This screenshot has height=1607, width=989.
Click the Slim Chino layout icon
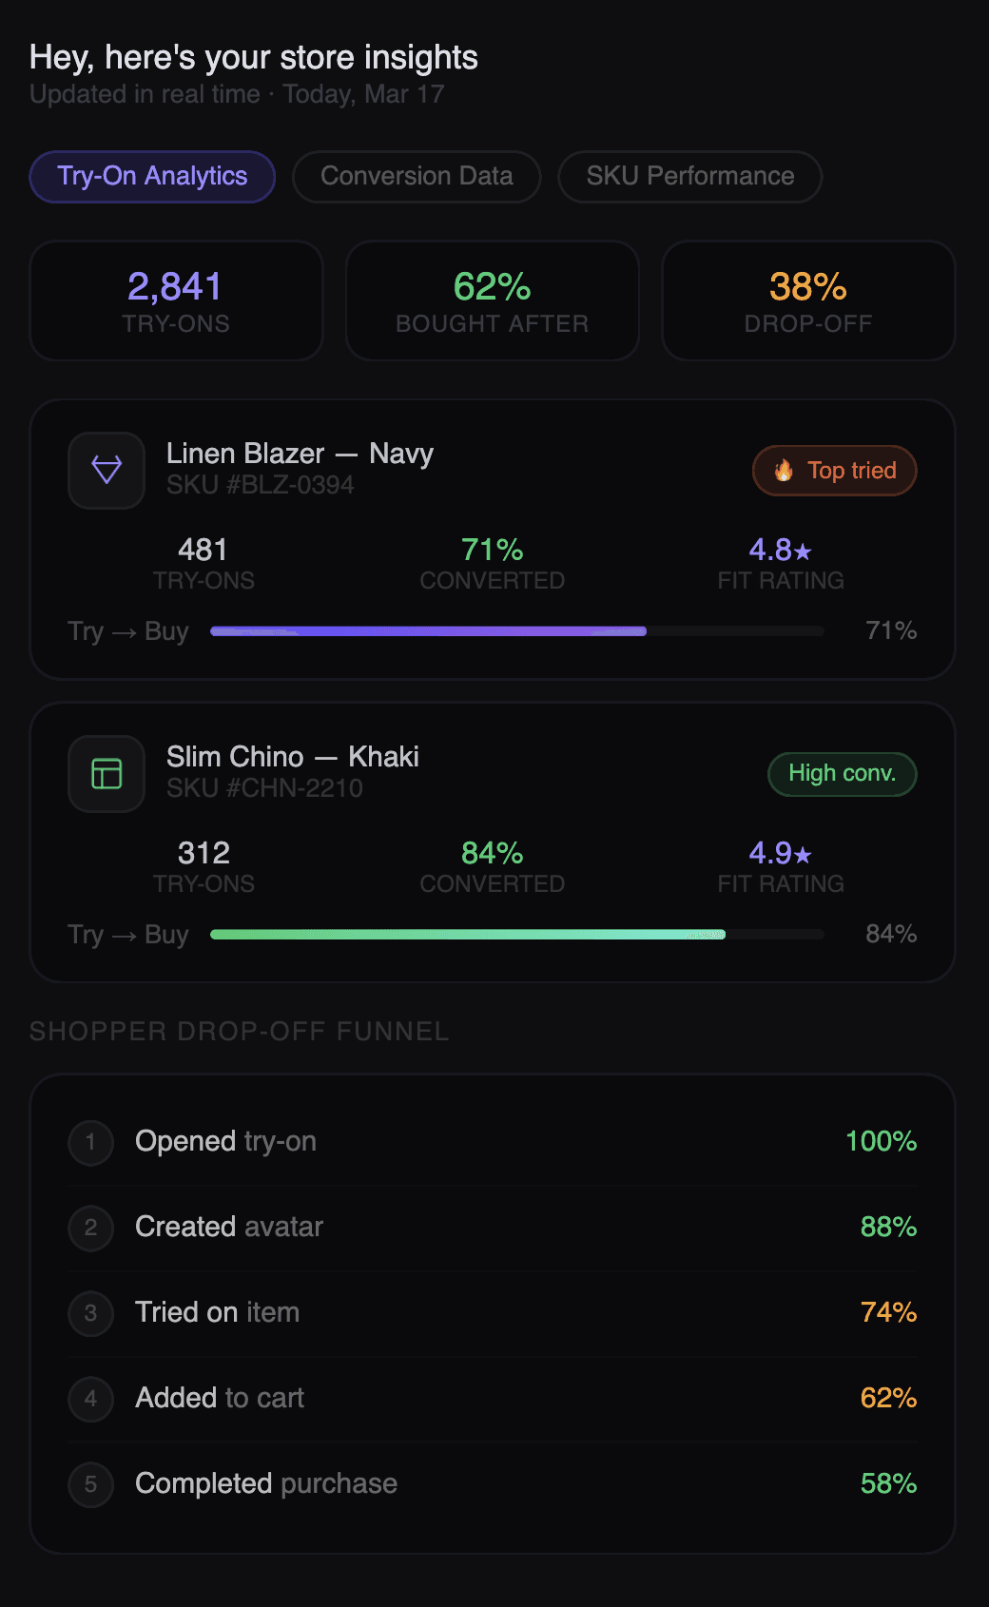coord(107,773)
